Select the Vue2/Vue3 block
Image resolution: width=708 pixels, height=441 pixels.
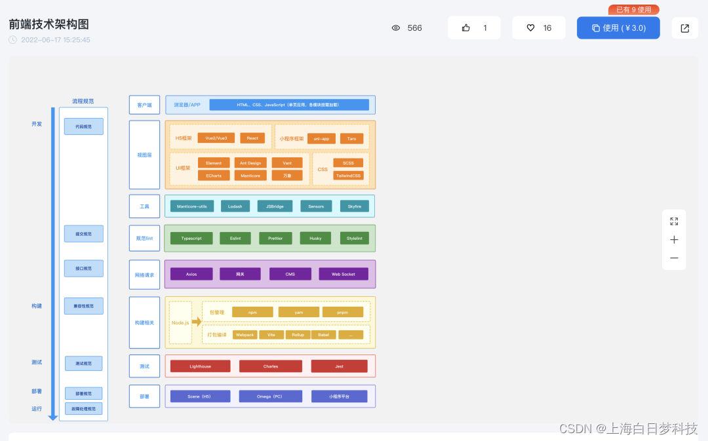pyautogui.click(x=216, y=138)
